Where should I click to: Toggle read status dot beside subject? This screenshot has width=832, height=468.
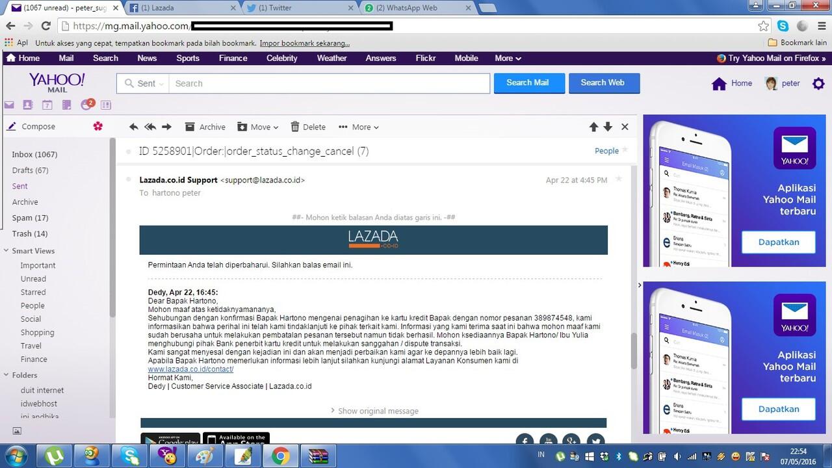(128, 151)
